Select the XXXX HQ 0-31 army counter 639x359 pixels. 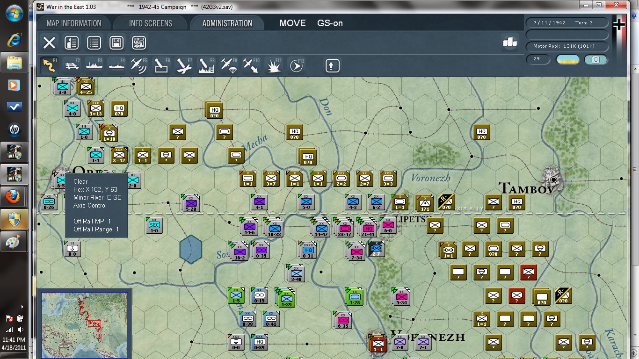[x=307, y=250]
